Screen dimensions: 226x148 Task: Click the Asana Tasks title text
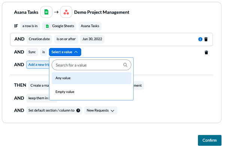[x=26, y=12]
